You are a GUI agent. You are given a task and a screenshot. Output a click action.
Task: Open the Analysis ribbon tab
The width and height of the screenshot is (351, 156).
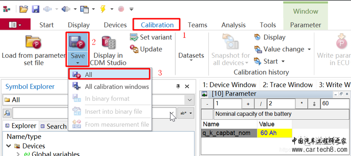[233, 25]
